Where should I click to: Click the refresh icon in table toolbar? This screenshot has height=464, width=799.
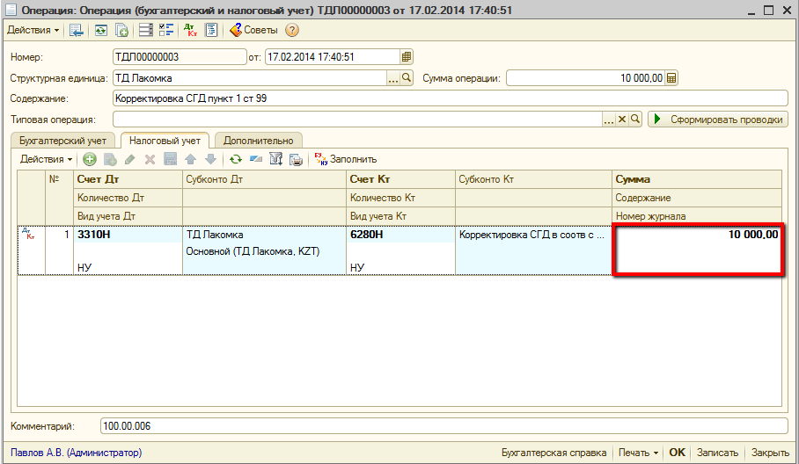pos(235,160)
